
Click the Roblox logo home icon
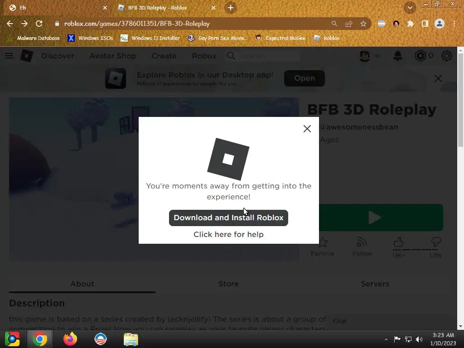point(27,56)
